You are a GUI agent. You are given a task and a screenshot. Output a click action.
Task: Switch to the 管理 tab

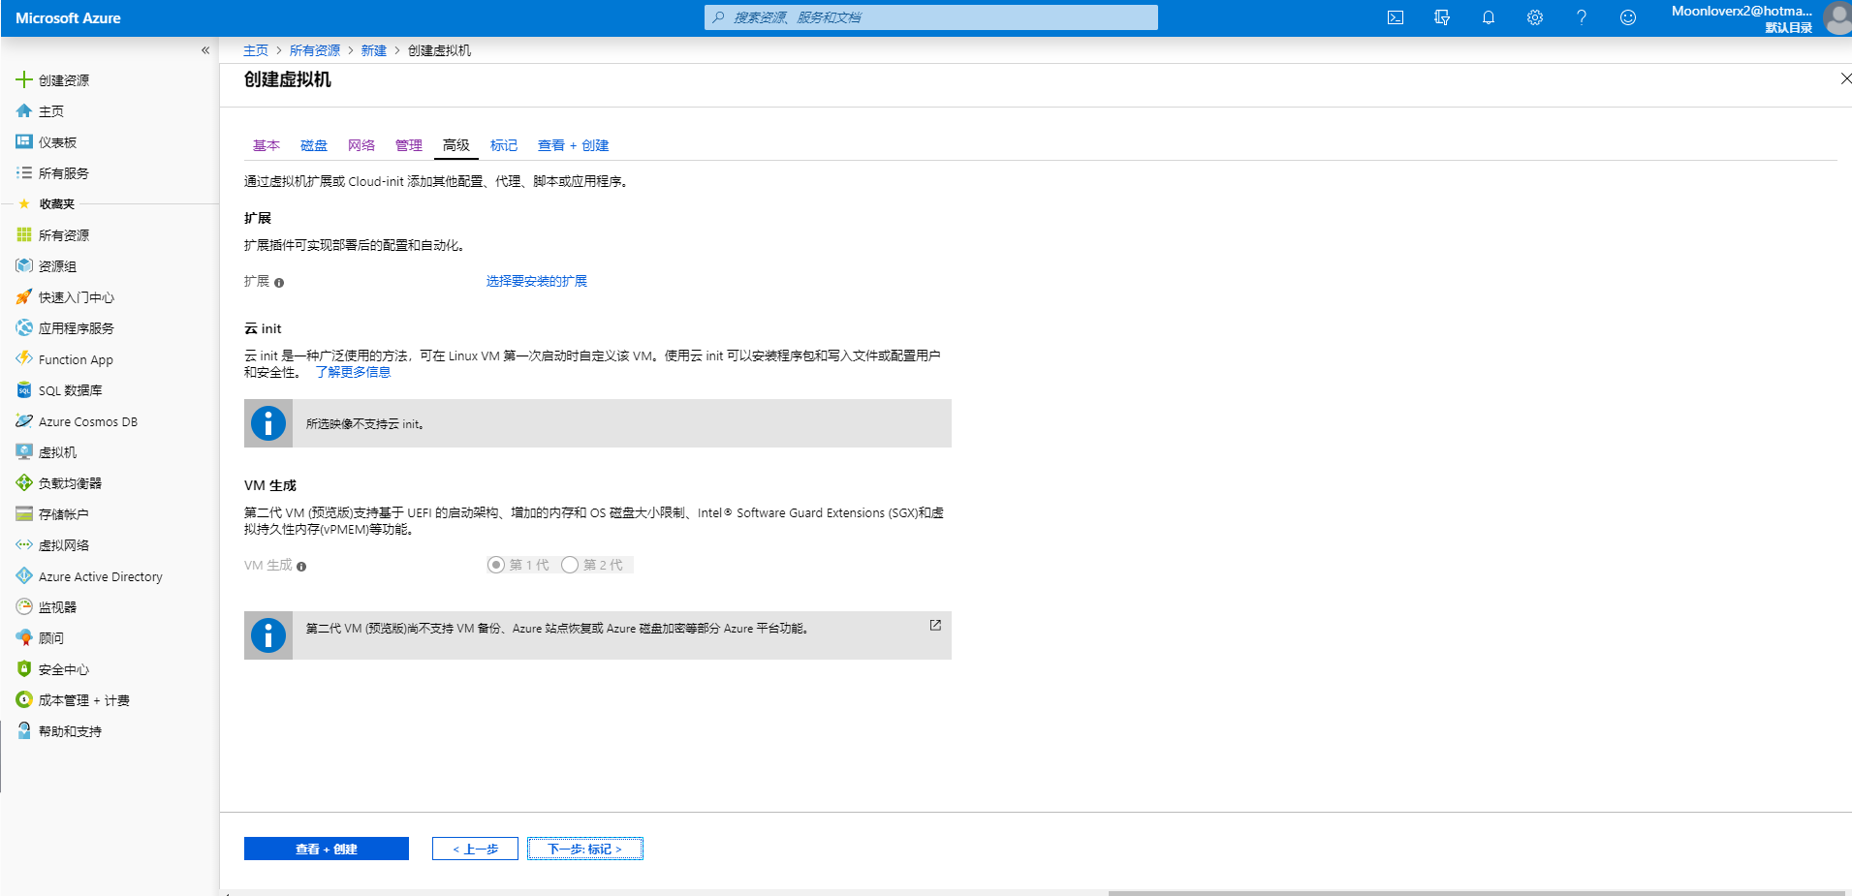(409, 145)
